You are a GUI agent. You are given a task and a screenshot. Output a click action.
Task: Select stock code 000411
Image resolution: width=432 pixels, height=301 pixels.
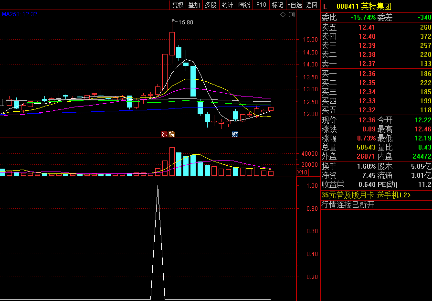pos(348,6)
